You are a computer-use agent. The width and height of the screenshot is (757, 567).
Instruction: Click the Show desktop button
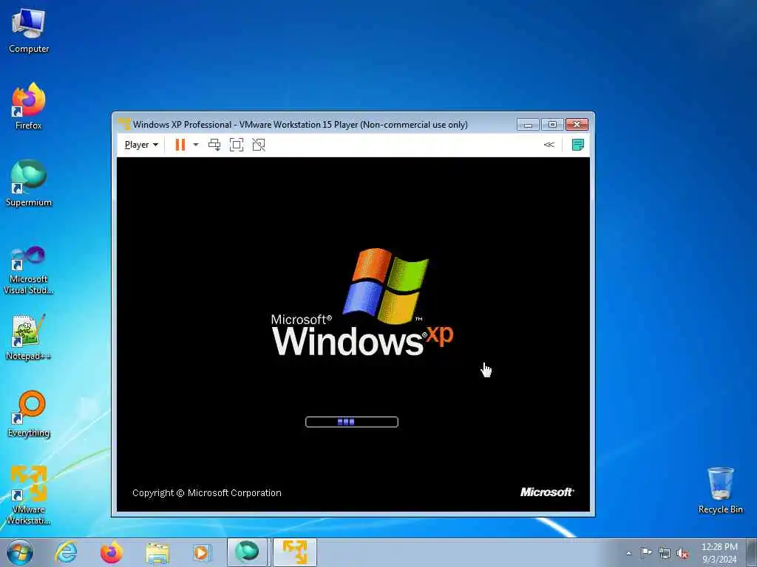pyautogui.click(x=752, y=552)
